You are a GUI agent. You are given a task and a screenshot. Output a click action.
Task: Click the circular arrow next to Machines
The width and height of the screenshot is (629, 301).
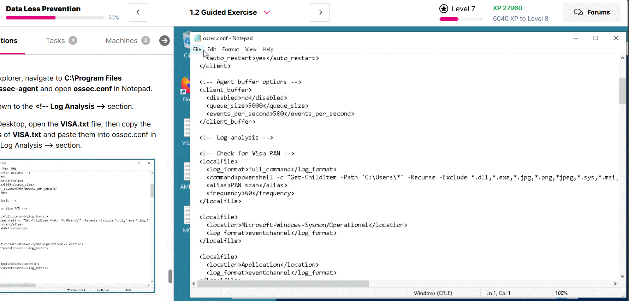click(x=164, y=41)
